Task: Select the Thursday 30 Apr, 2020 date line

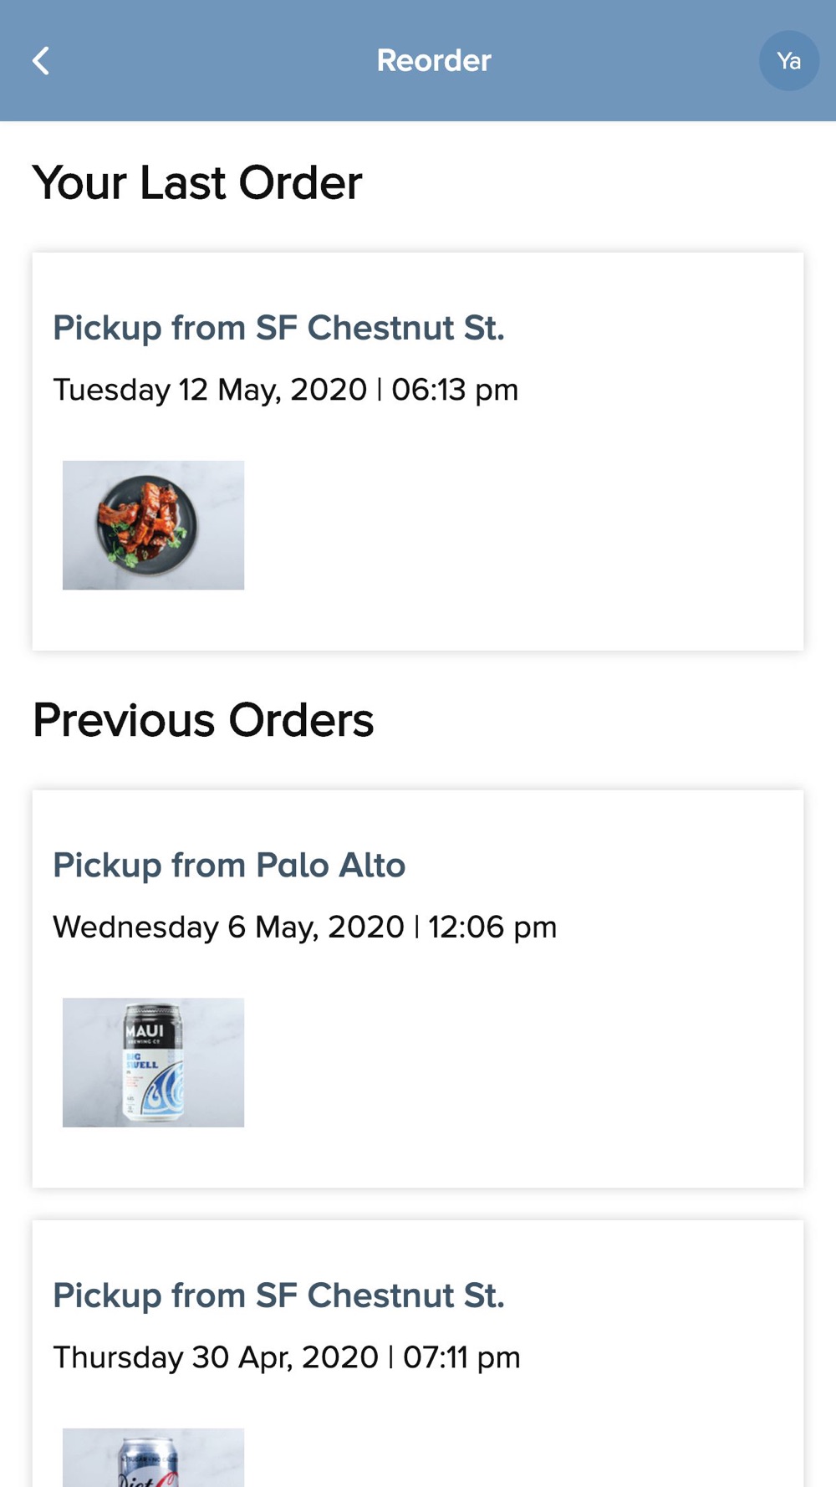Action: click(x=216, y=1357)
